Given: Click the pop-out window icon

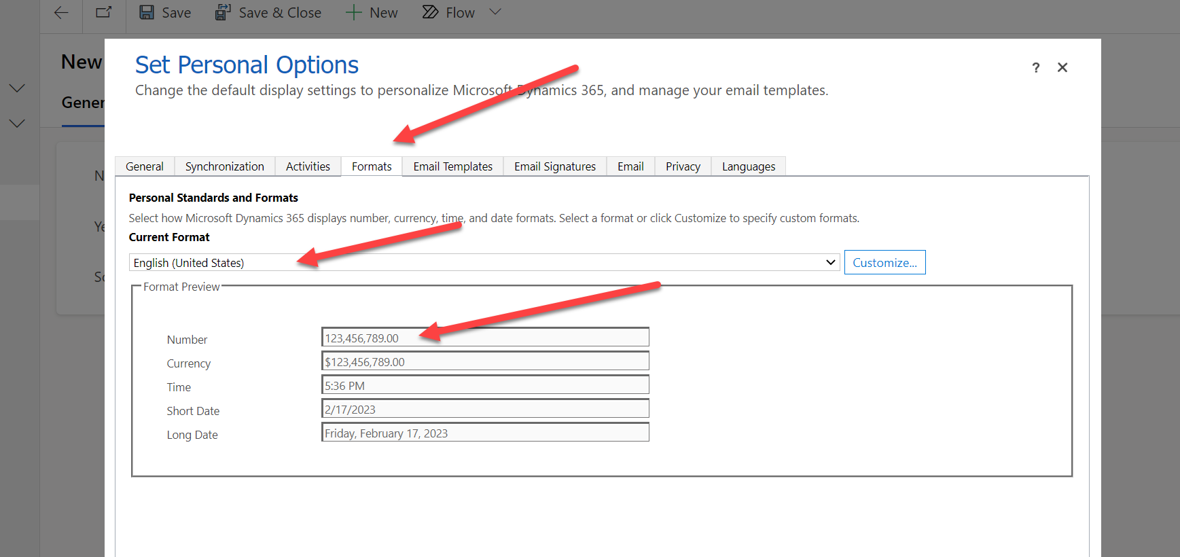Looking at the screenshot, I should 104,13.
